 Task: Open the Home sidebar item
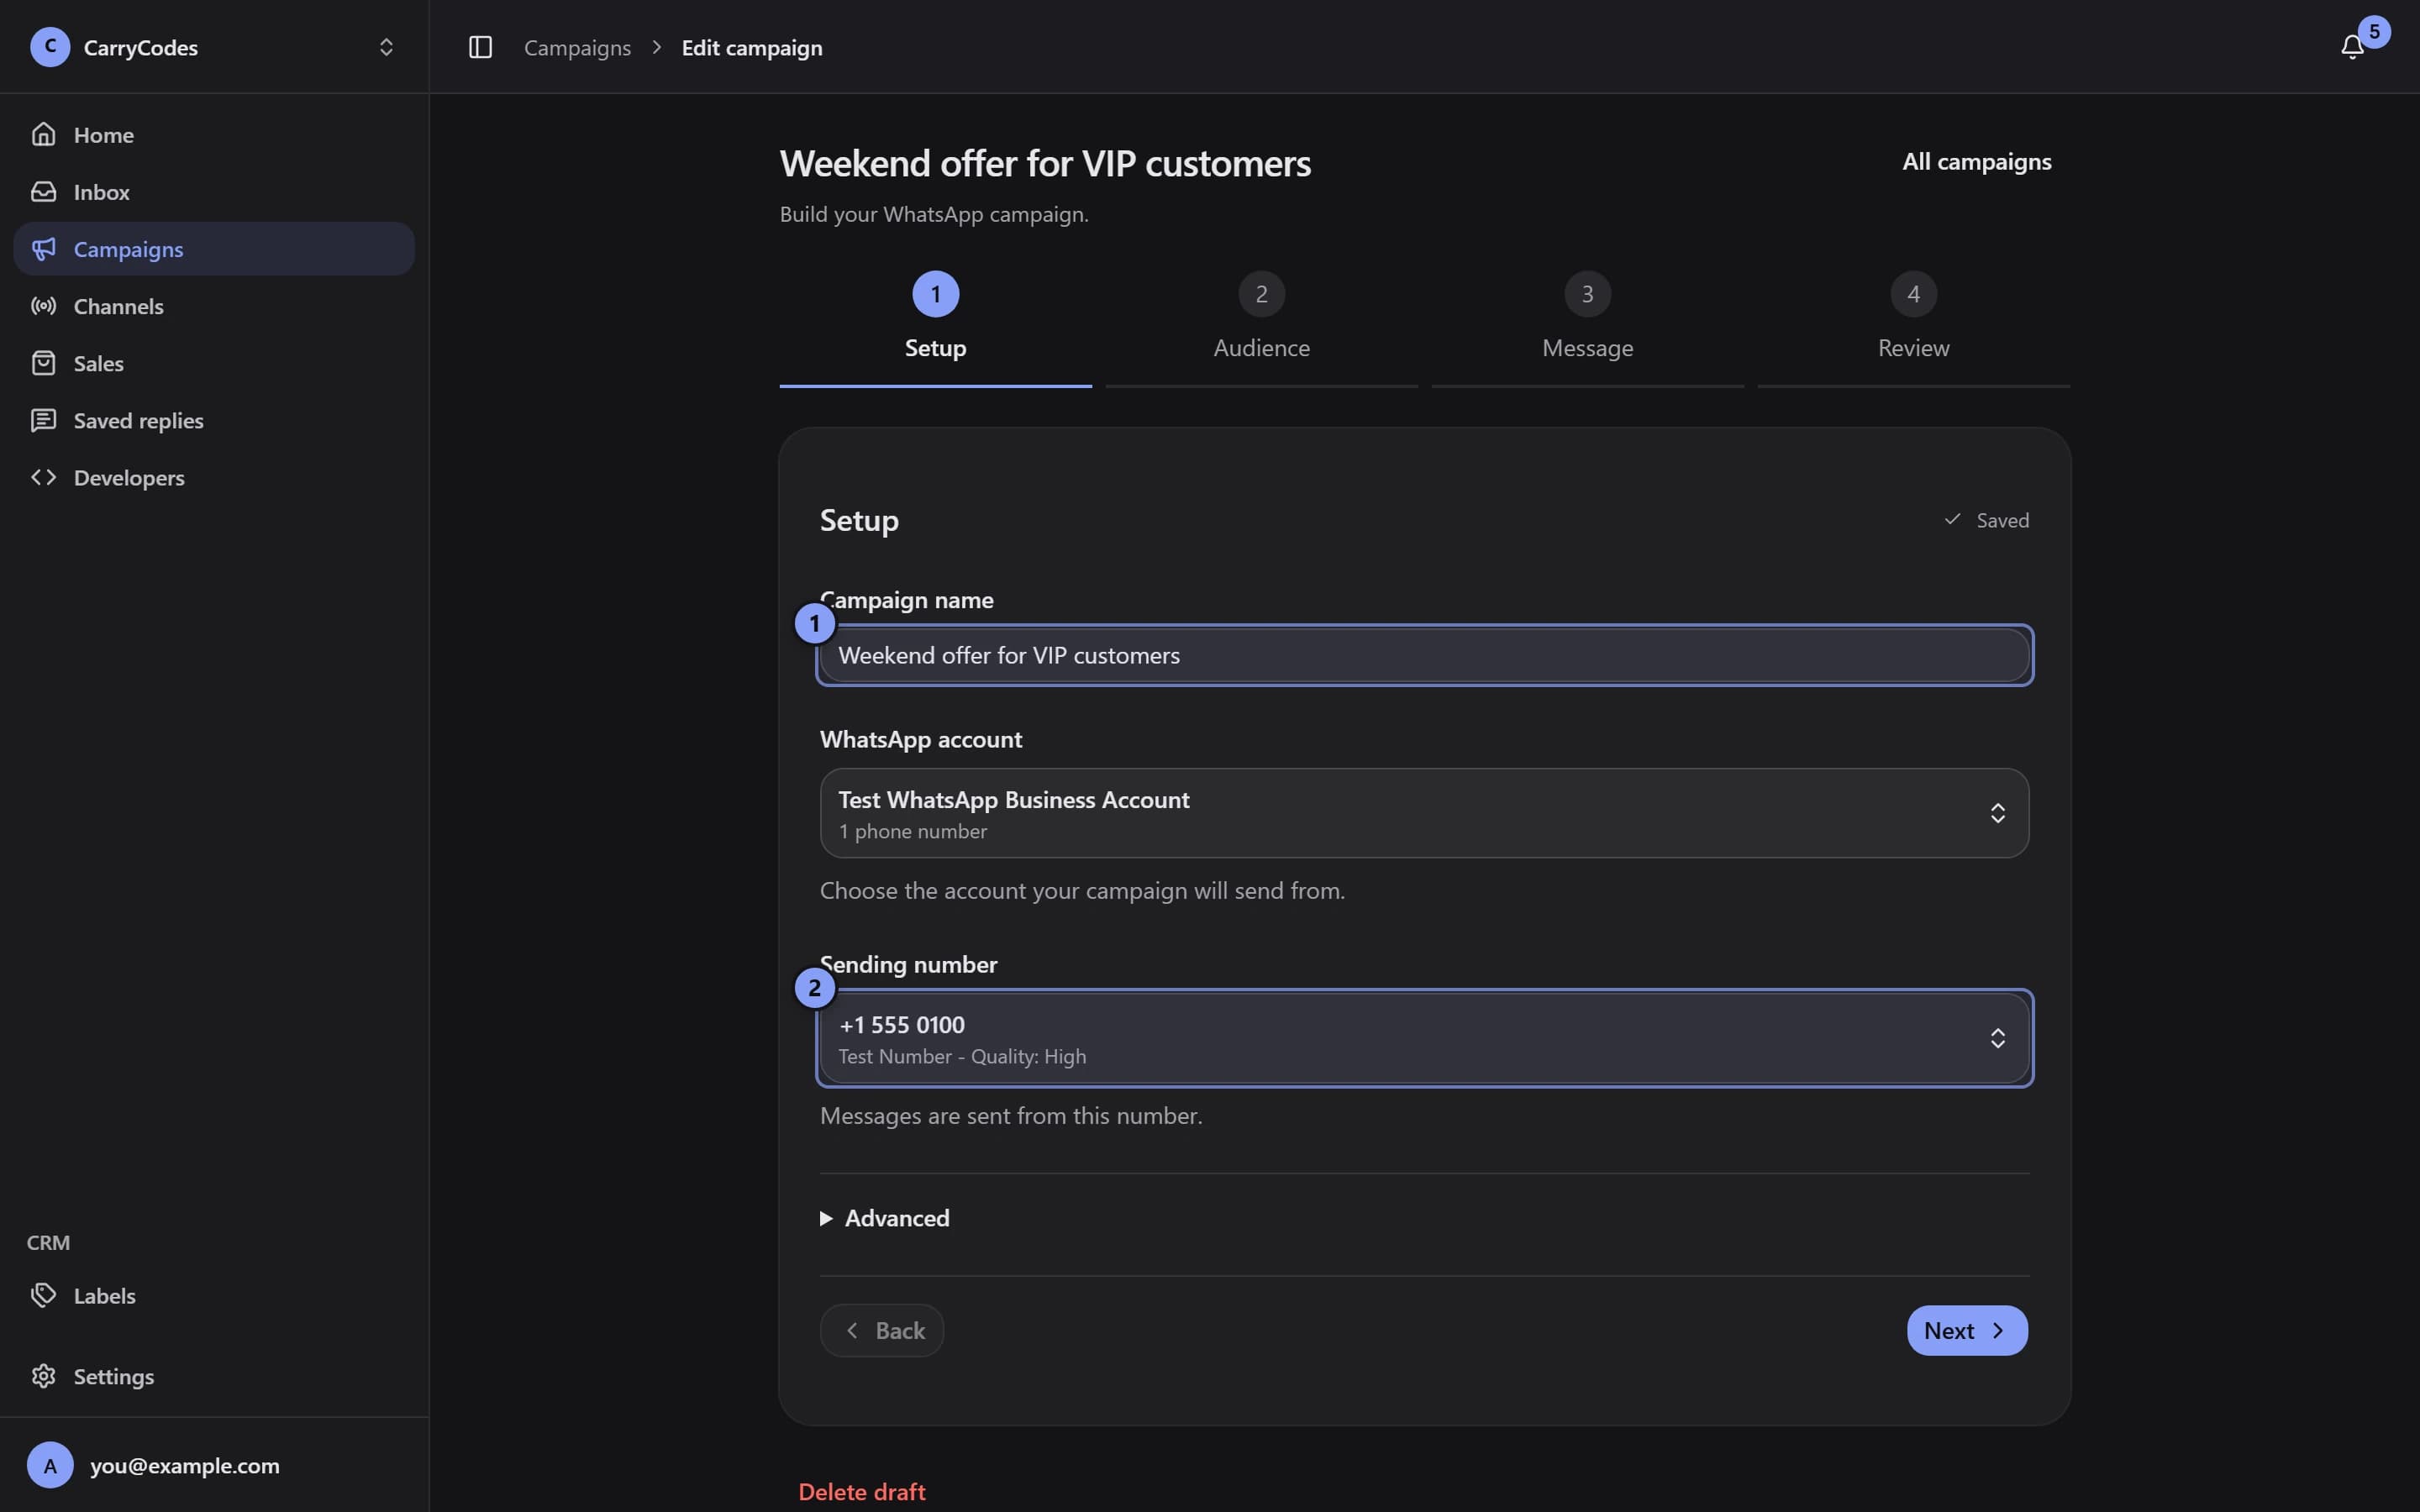pyautogui.click(x=214, y=134)
